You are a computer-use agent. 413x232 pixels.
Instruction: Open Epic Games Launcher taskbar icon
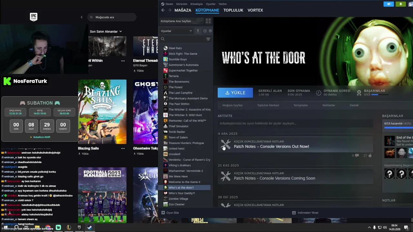coord(79,227)
